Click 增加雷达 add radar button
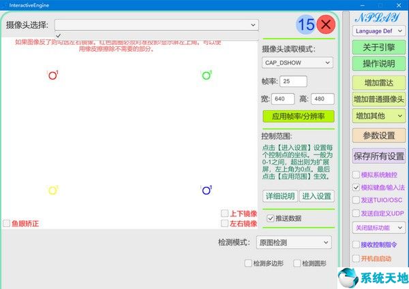This screenshot has height=289, width=409. (379, 83)
